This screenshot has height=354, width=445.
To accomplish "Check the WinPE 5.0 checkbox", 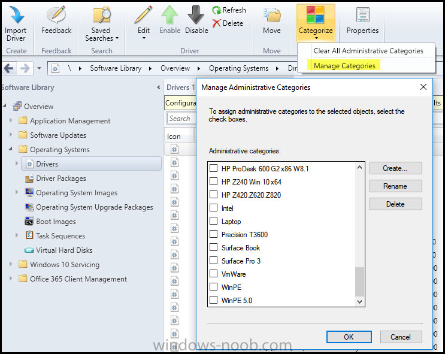I will (x=213, y=299).
